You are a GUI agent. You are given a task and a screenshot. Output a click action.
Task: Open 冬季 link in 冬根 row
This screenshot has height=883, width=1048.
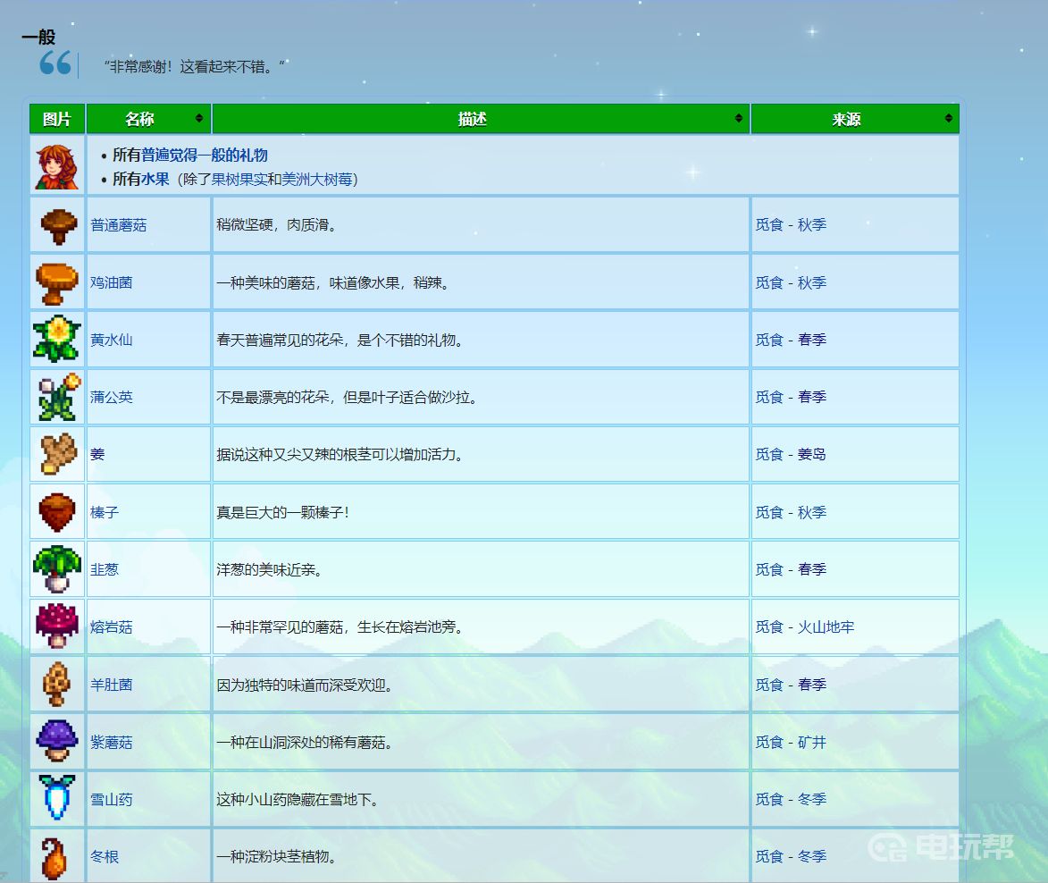pos(812,857)
